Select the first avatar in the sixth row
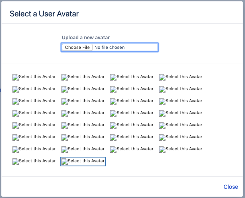This screenshot has height=198, width=245. click(34, 137)
